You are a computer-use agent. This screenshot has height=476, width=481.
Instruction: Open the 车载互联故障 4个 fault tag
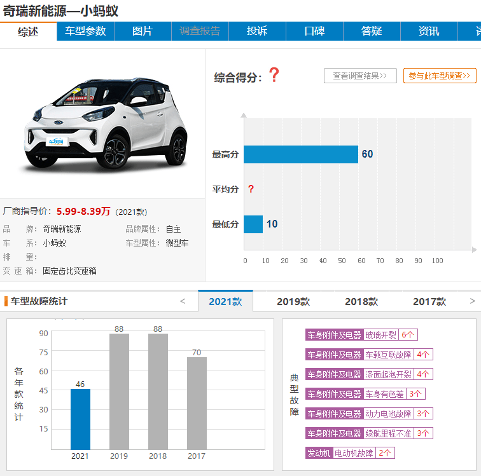369,355
